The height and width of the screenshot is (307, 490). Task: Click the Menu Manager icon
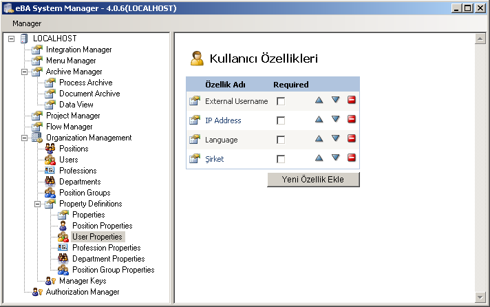(37, 61)
